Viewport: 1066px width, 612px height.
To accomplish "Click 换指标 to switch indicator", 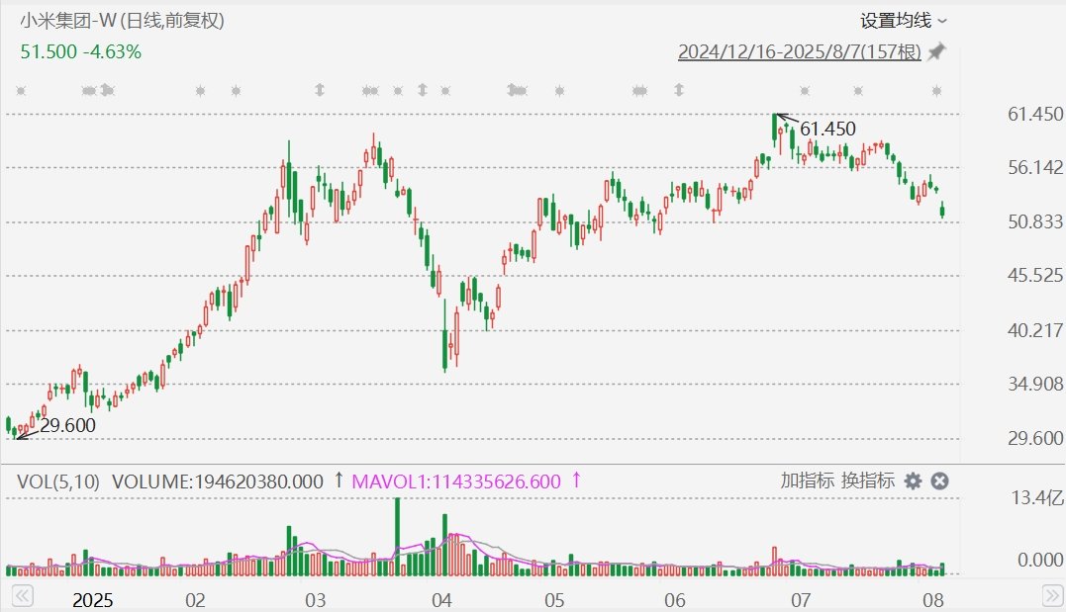I will click(x=867, y=481).
